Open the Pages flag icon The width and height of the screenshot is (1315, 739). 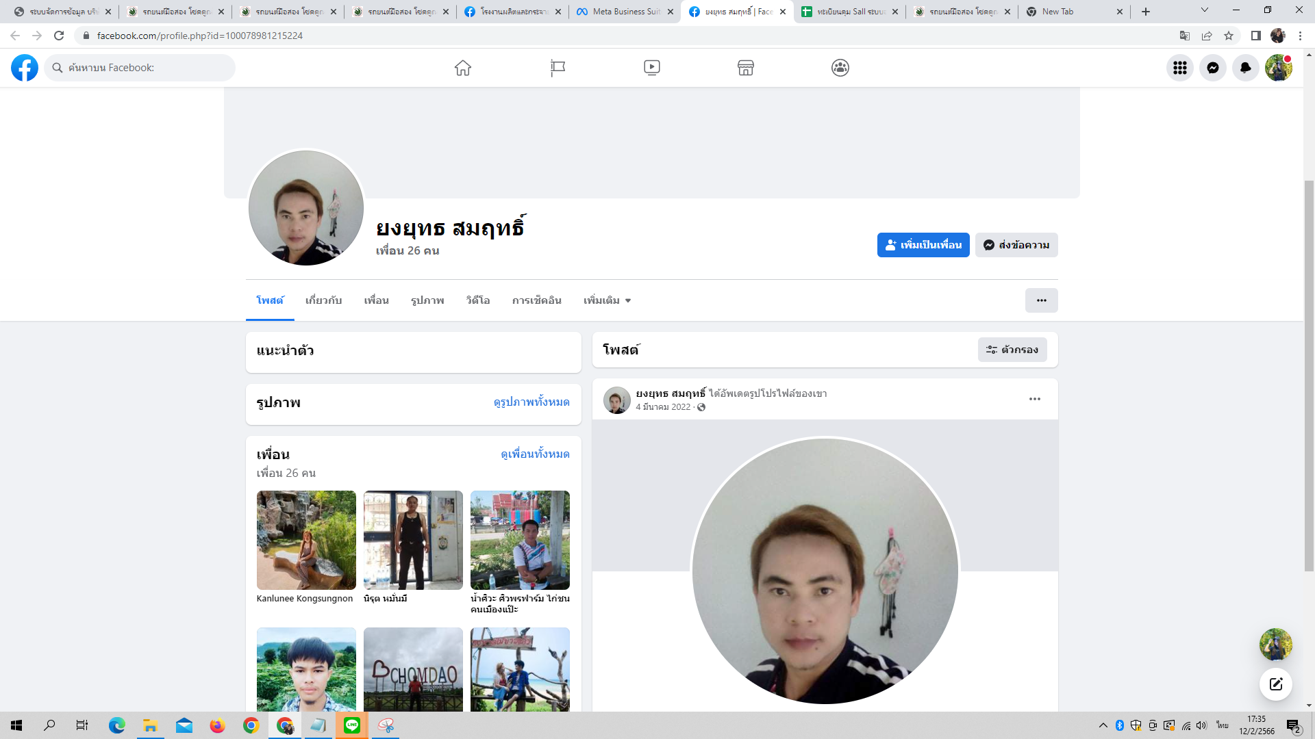pyautogui.click(x=558, y=68)
